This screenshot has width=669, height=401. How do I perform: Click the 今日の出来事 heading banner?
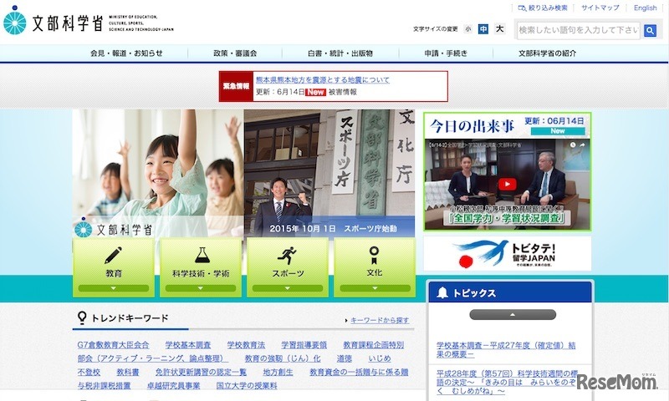coord(508,125)
